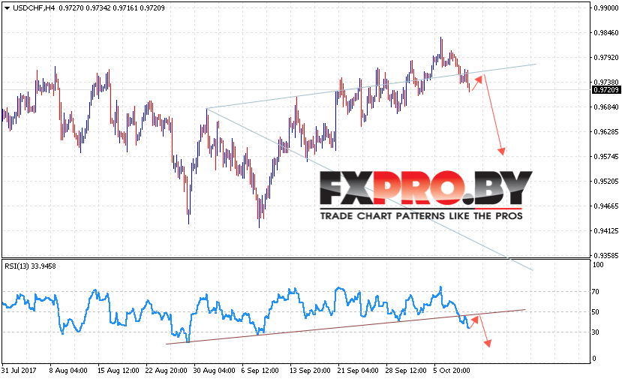This screenshot has height=379, width=622.
Task: Click the 31 Jul 2017 date label
Action: [x=19, y=371]
